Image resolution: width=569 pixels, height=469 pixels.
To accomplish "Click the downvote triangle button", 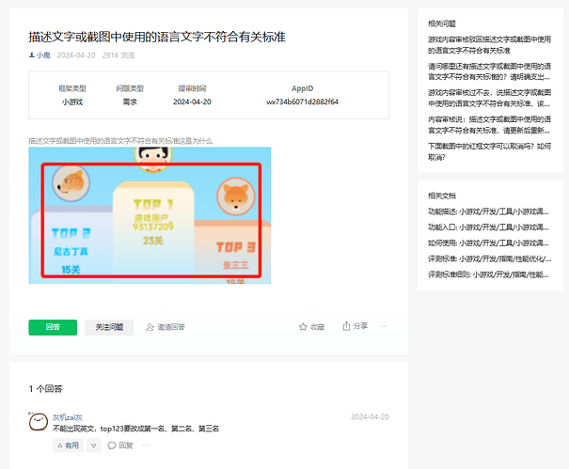I will pos(94,446).
